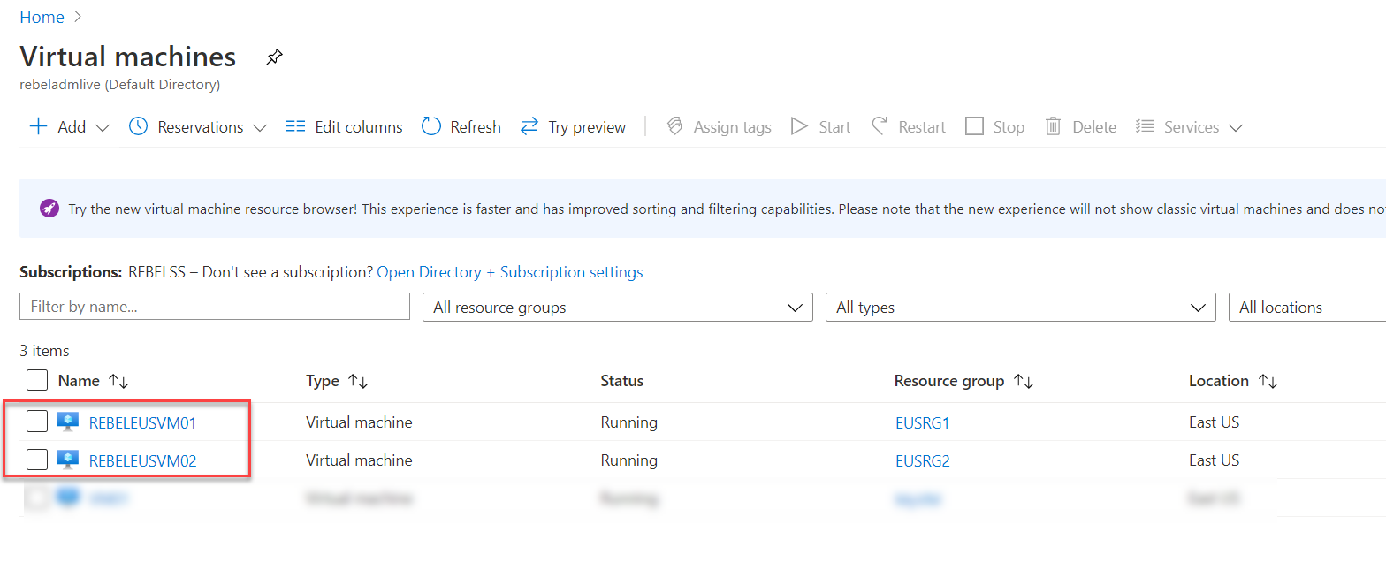The height and width of the screenshot is (570, 1386).
Task: Click the Status column header
Action: click(x=622, y=381)
